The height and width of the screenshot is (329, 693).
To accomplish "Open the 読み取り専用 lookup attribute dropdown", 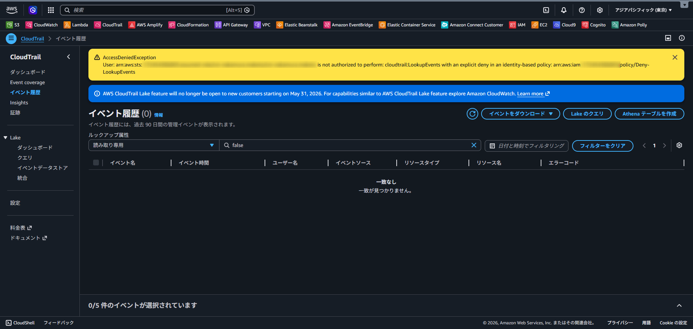I will pos(154,145).
